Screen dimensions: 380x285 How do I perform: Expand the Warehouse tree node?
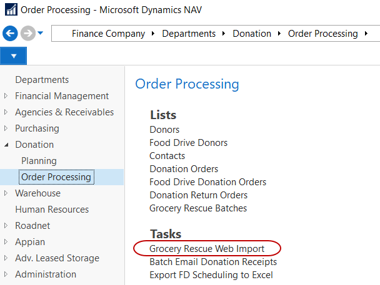pos(6,193)
